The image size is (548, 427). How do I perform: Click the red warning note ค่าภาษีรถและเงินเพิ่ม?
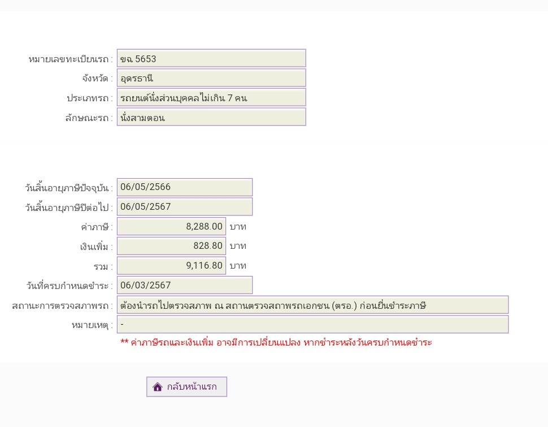point(276,342)
